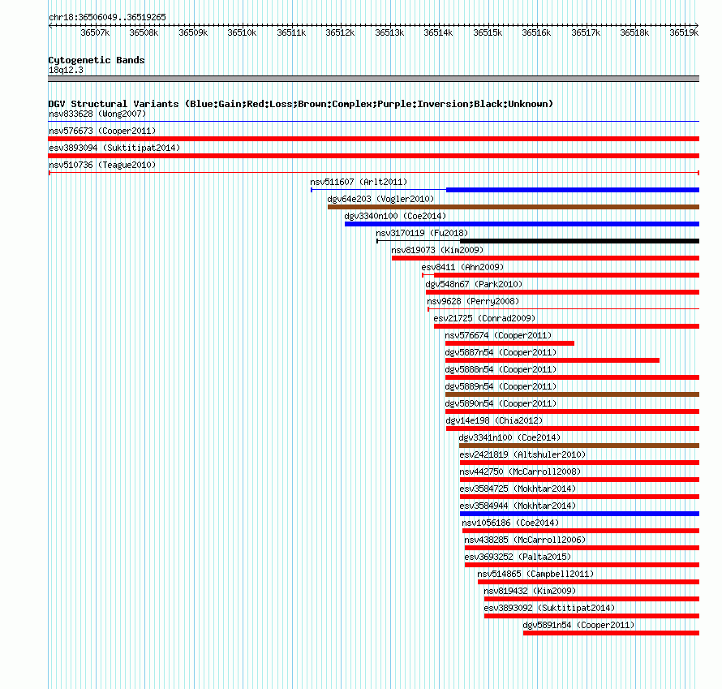Select esv3893092 (Suktitipat2014) label
This screenshot has width=722, height=689.
[x=550, y=608]
